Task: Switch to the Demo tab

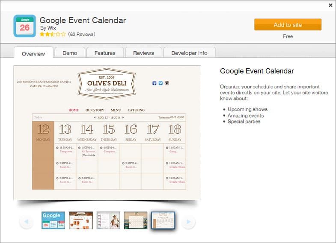Action: coord(70,53)
